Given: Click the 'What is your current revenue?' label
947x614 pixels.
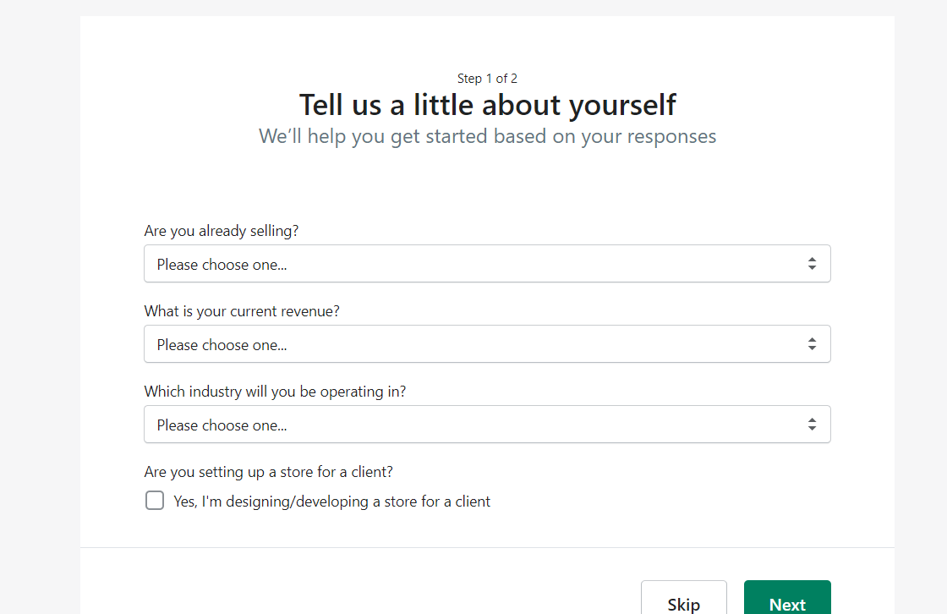Looking at the screenshot, I should pos(242,310).
